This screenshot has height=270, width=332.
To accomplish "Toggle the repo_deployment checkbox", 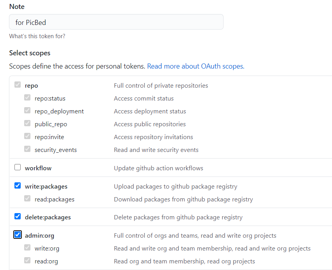I will (27, 110).
